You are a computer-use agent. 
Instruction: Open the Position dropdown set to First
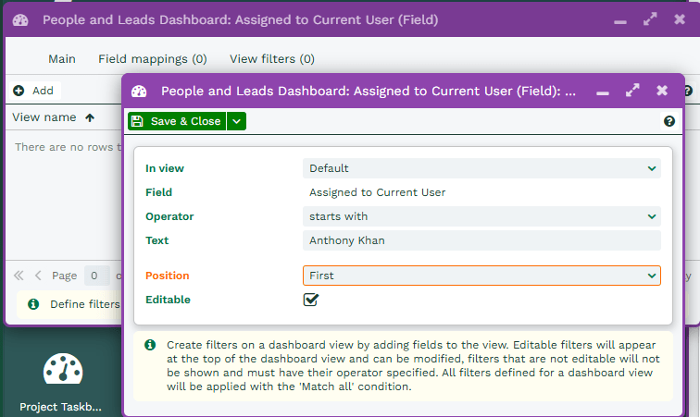click(481, 276)
